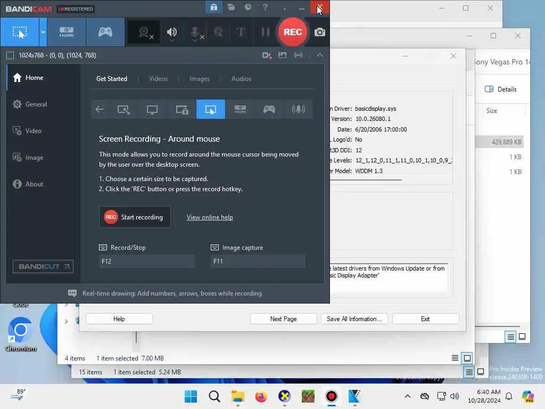
Task: Show hidden tray icons chevron
Action: click(x=408, y=396)
